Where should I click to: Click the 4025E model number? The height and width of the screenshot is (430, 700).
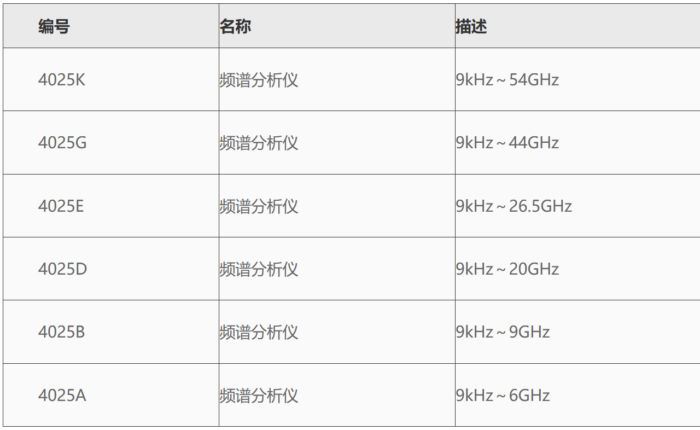(x=61, y=206)
